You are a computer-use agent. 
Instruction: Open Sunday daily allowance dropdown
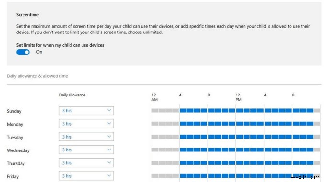click(x=86, y=110)
